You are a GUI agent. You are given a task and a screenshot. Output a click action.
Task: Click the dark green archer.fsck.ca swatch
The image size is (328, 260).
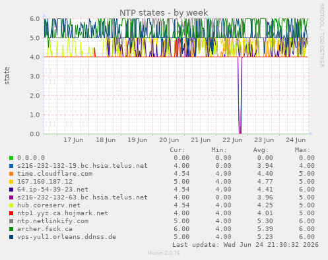[x=11, y=229]
